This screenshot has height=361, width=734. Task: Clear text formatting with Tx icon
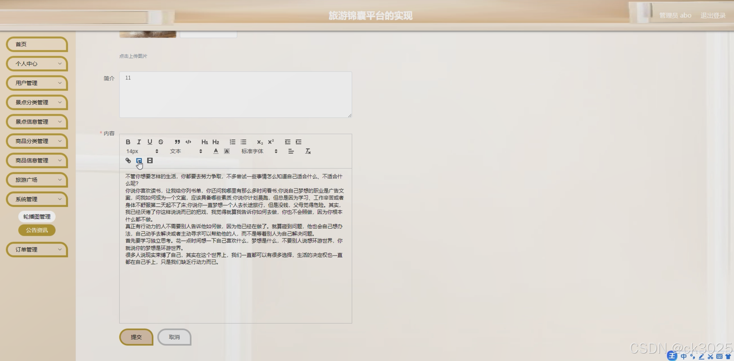(308, 151)
